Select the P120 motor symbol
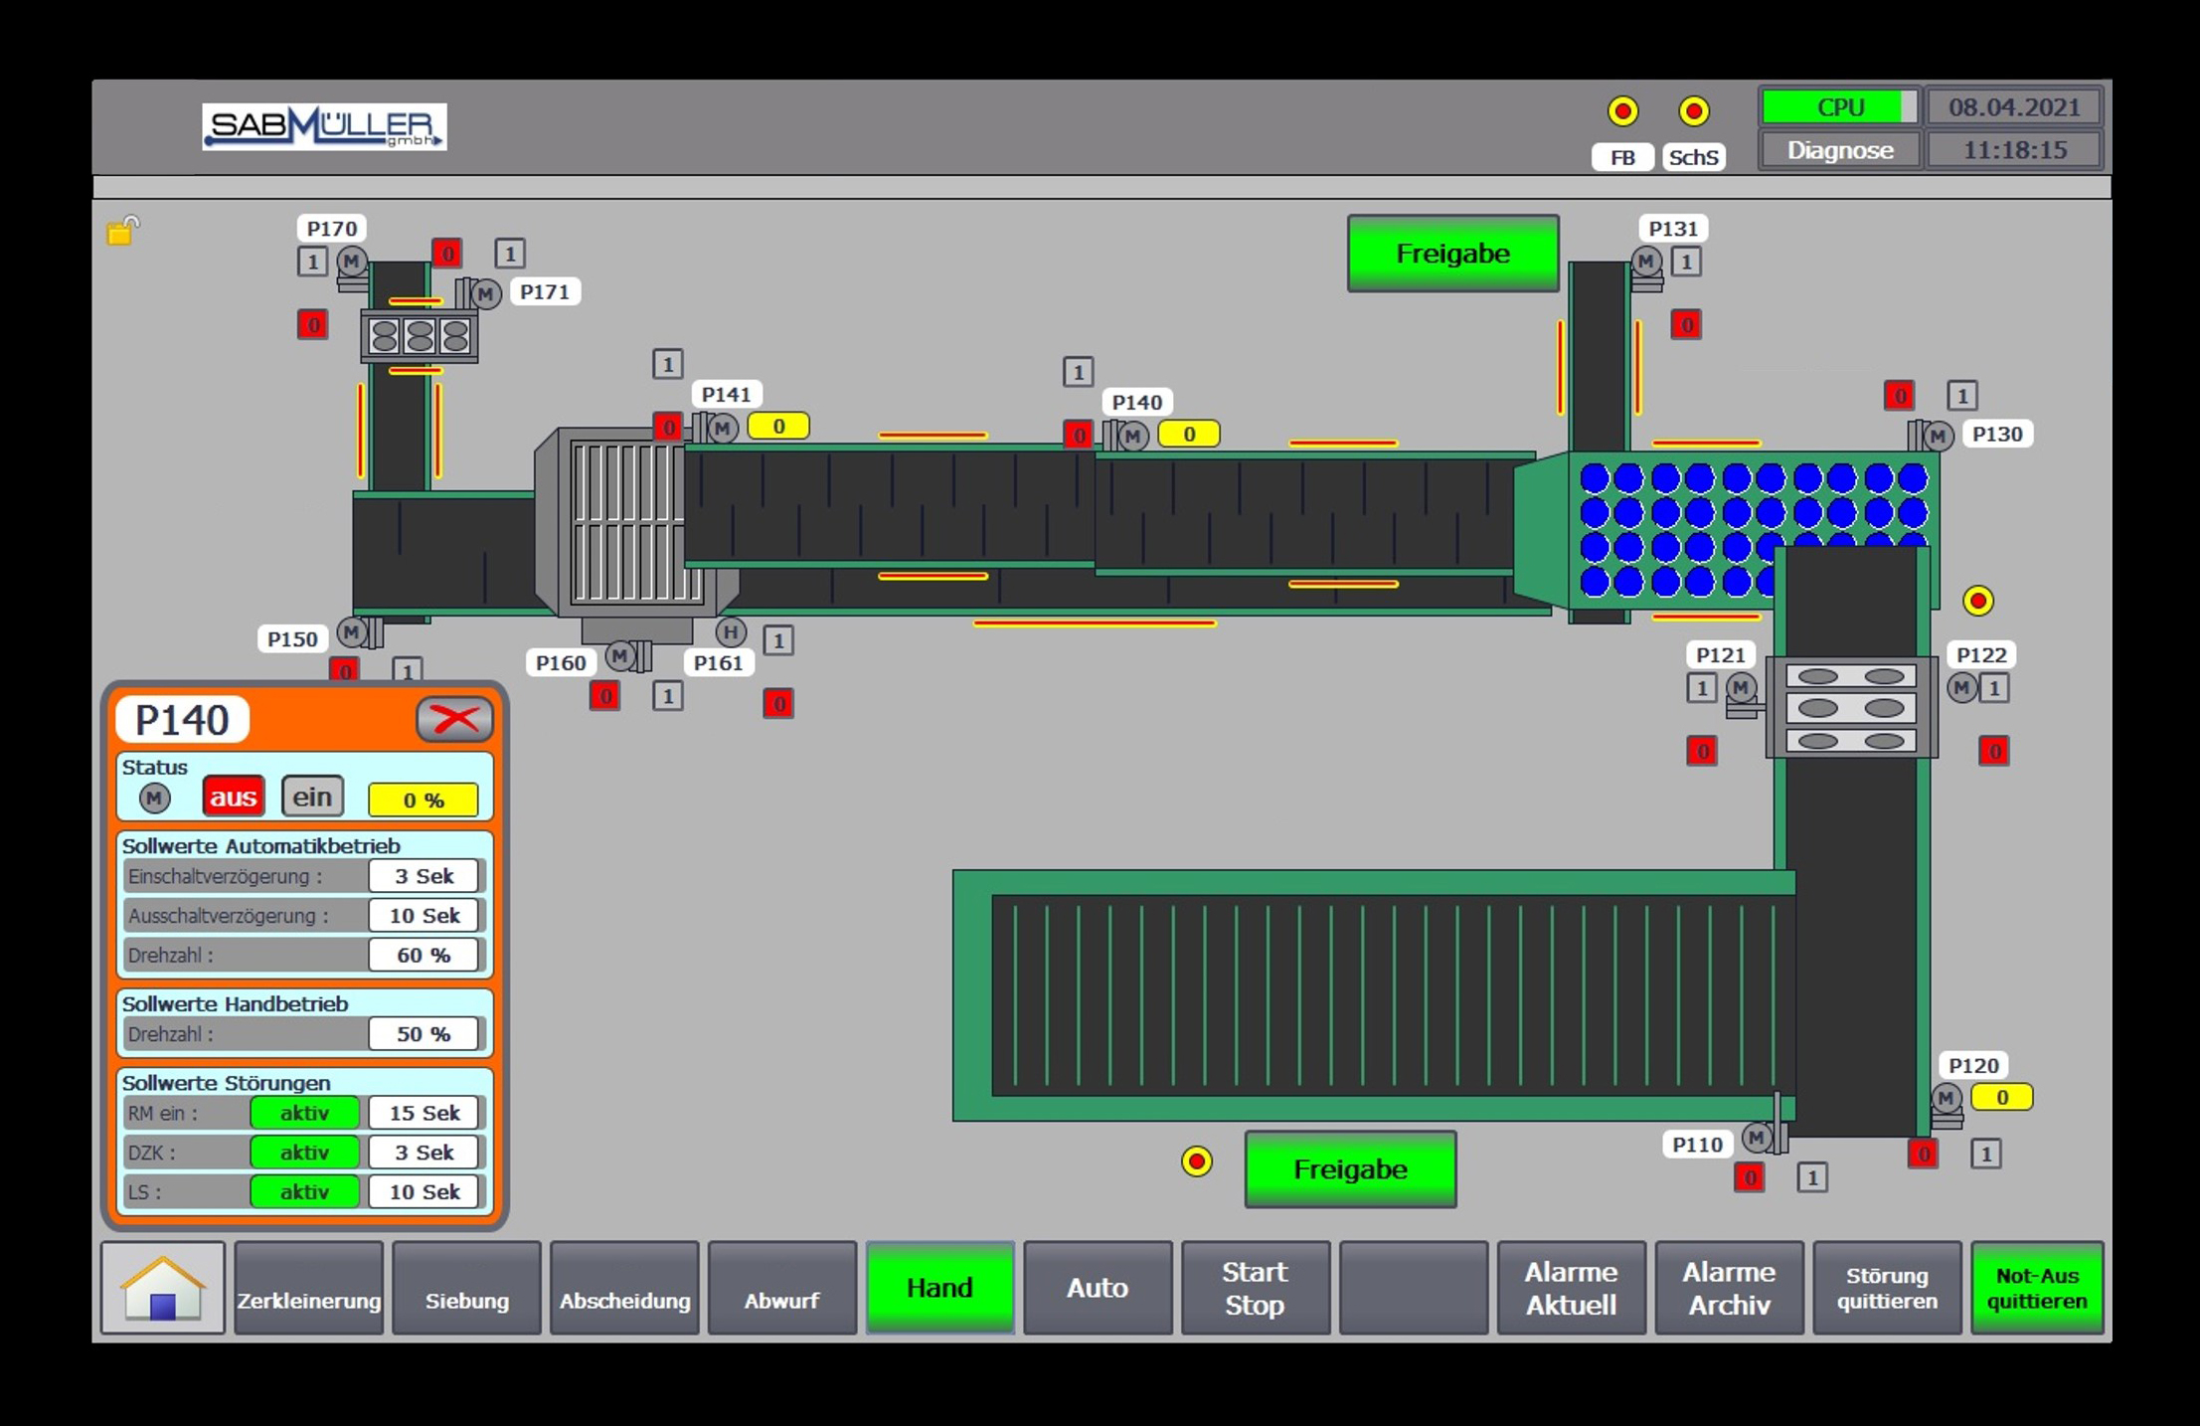 [x=1946, y=1098]
